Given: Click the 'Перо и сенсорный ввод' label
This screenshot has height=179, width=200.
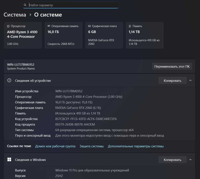Looking at the screenshot, I should (x=33, y=135).
